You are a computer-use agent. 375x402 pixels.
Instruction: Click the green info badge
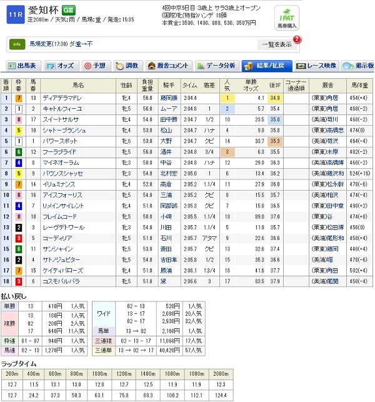click(17, 44)
